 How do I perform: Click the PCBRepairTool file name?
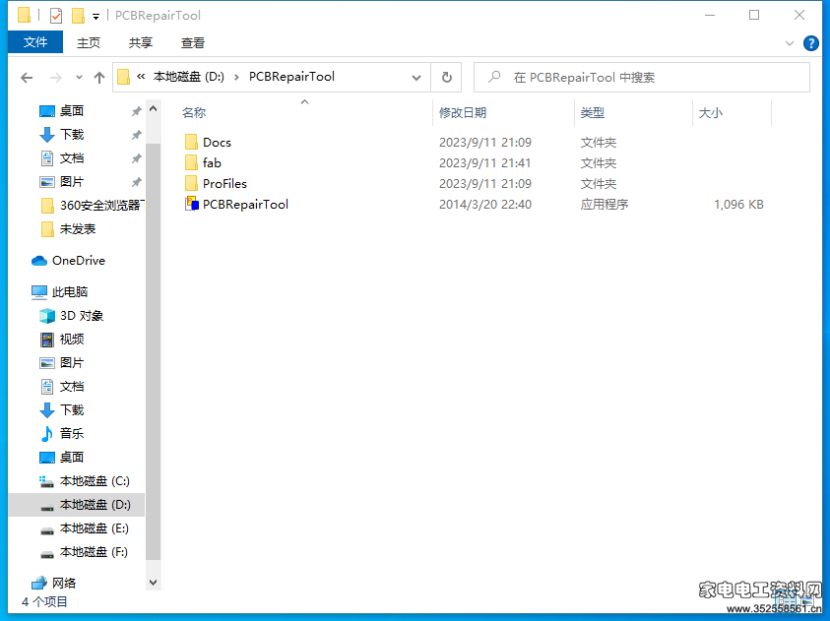[245, 204]
